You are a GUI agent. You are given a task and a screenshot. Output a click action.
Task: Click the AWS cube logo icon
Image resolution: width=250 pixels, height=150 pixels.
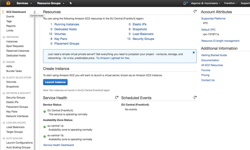(8, 3)
